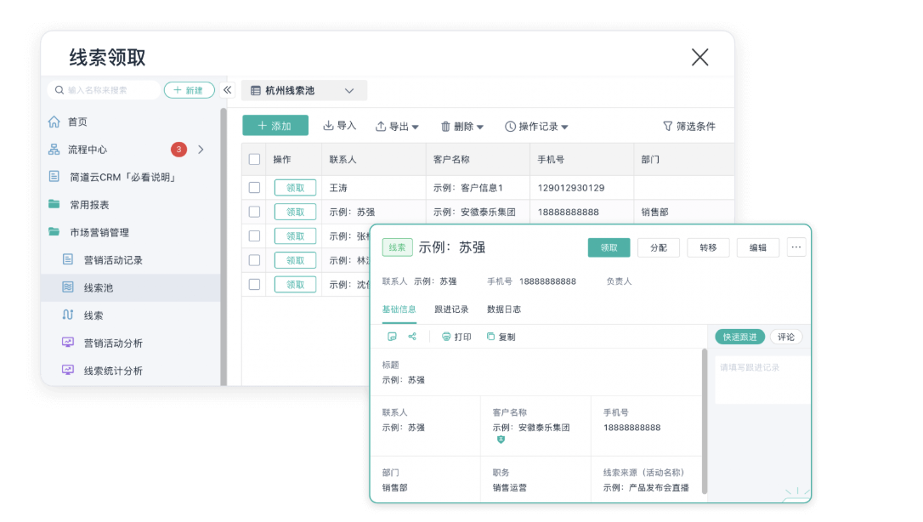The image size is (923, 522).
Task: Select the checkbox for the 苏强 row
Action: tap(254, 212)
